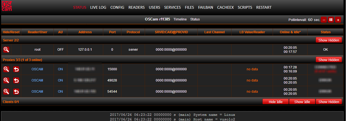Hide the root server row via its magnifier icon
346x121 pixels.
pos(6,50)
